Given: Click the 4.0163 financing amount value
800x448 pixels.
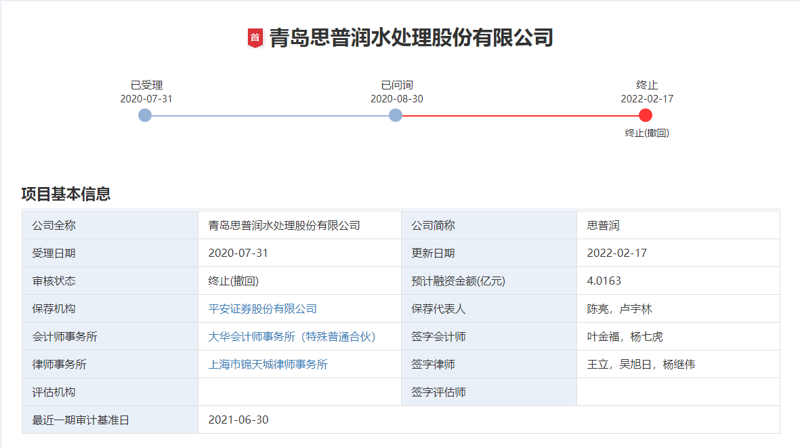Looking at the screenshot, I should coord(604,281).
